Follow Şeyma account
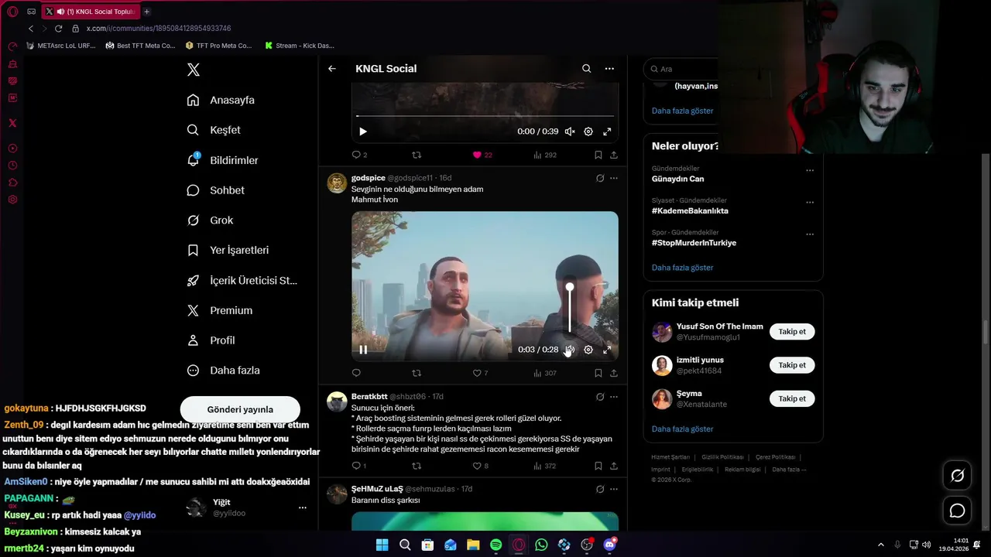This screenshot has height=557, width=991. point(792,398)
